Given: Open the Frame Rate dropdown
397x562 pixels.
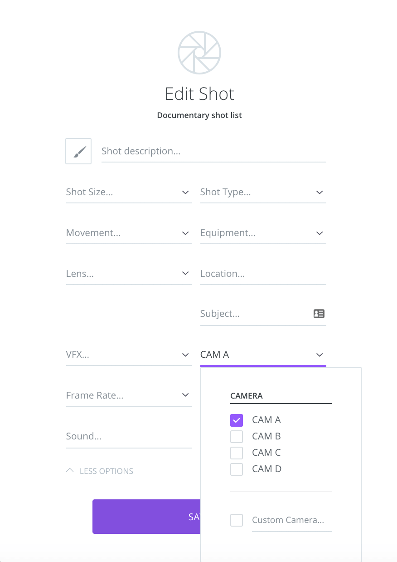Looking at the screenshot, I should pyautogui.click(x=129, y=395).
